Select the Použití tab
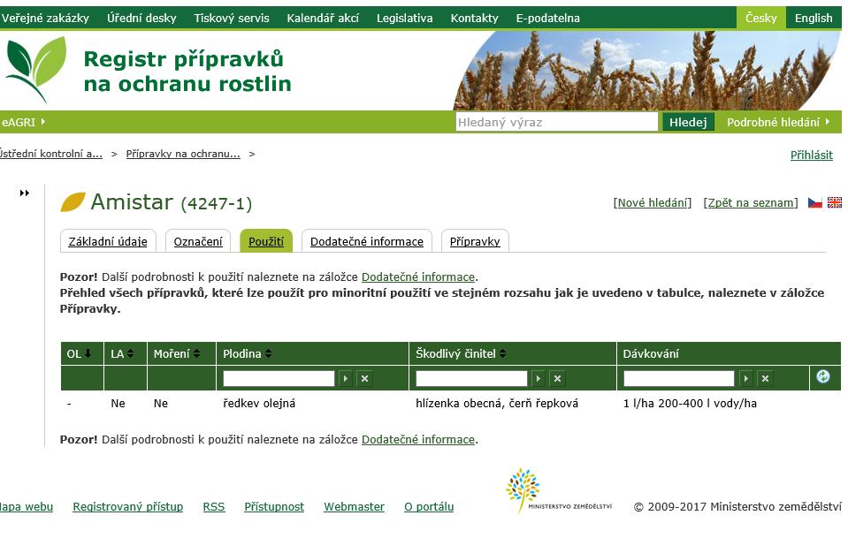848x538 pixels. (266, 241)
